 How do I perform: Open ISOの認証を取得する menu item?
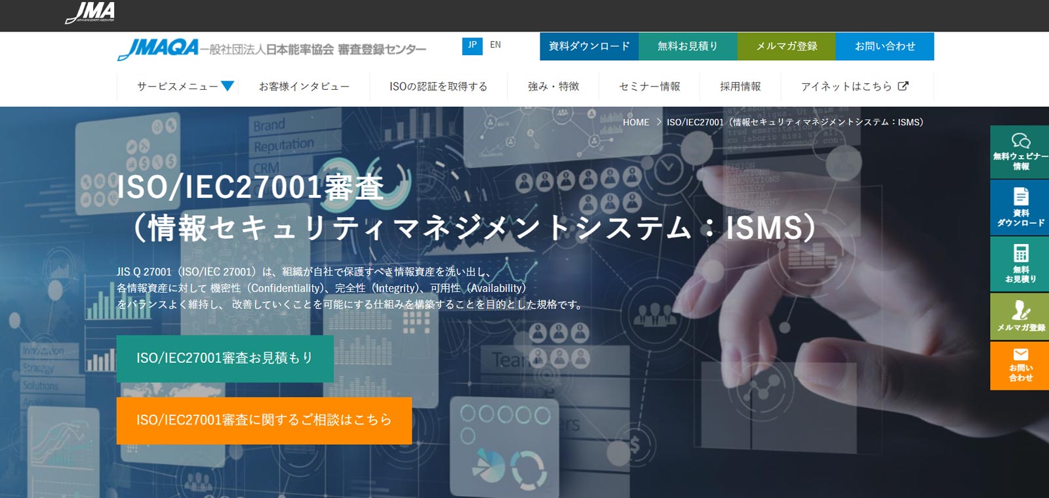pos(439,86)
